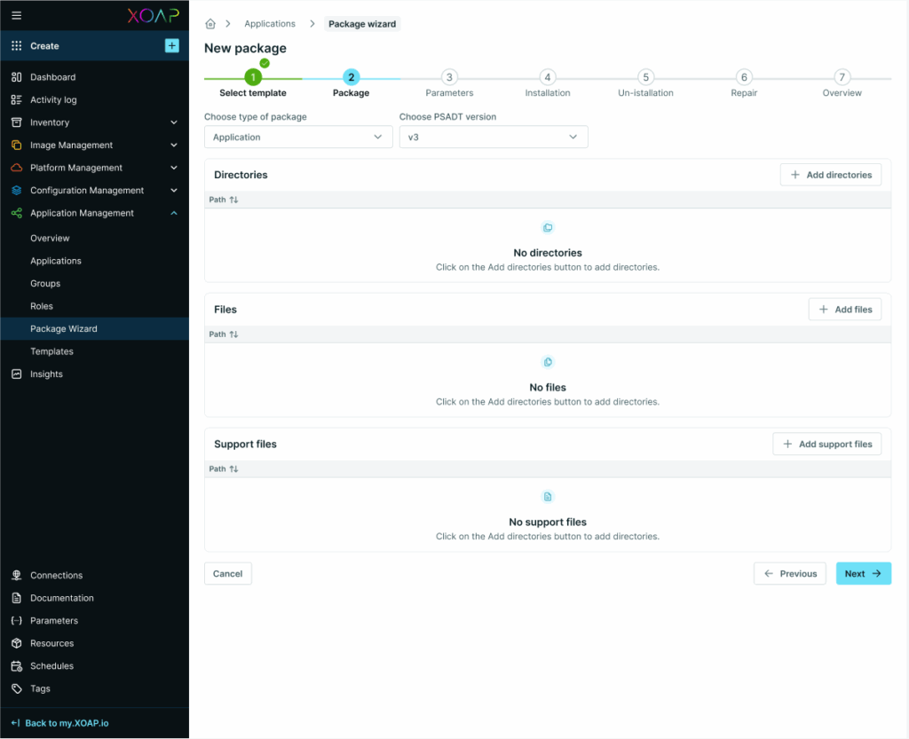909x739 pixels.
Task: Click the blue plus icon beside Create
Action: click(x=172, y=46)
